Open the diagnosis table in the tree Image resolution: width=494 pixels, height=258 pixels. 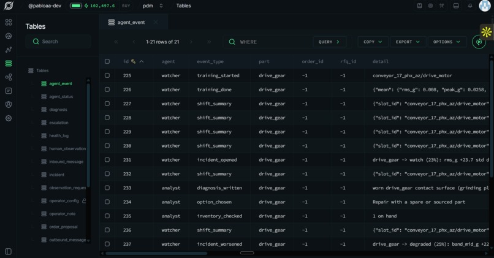click(58, 110)
